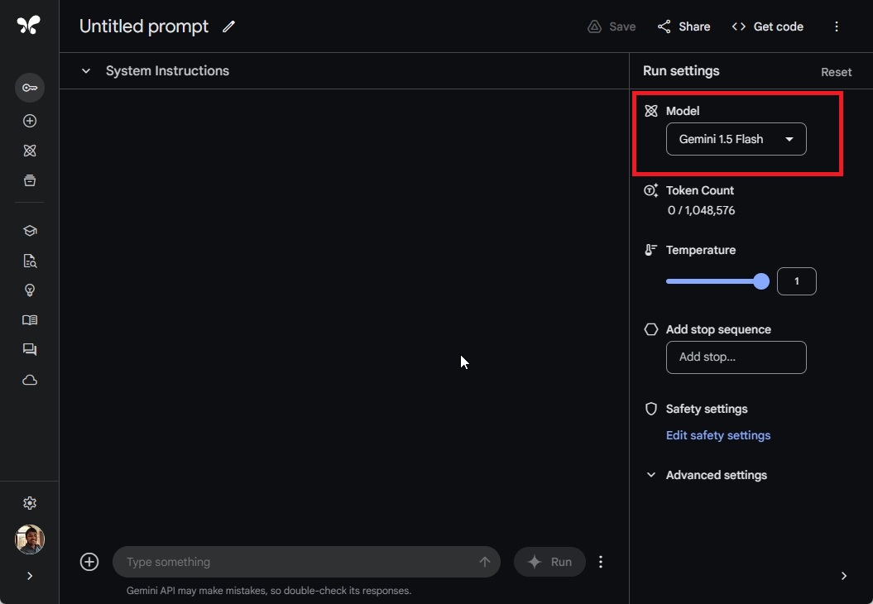Click the Get code button
This screenshot has width=873, height=604.
point(768,26)
